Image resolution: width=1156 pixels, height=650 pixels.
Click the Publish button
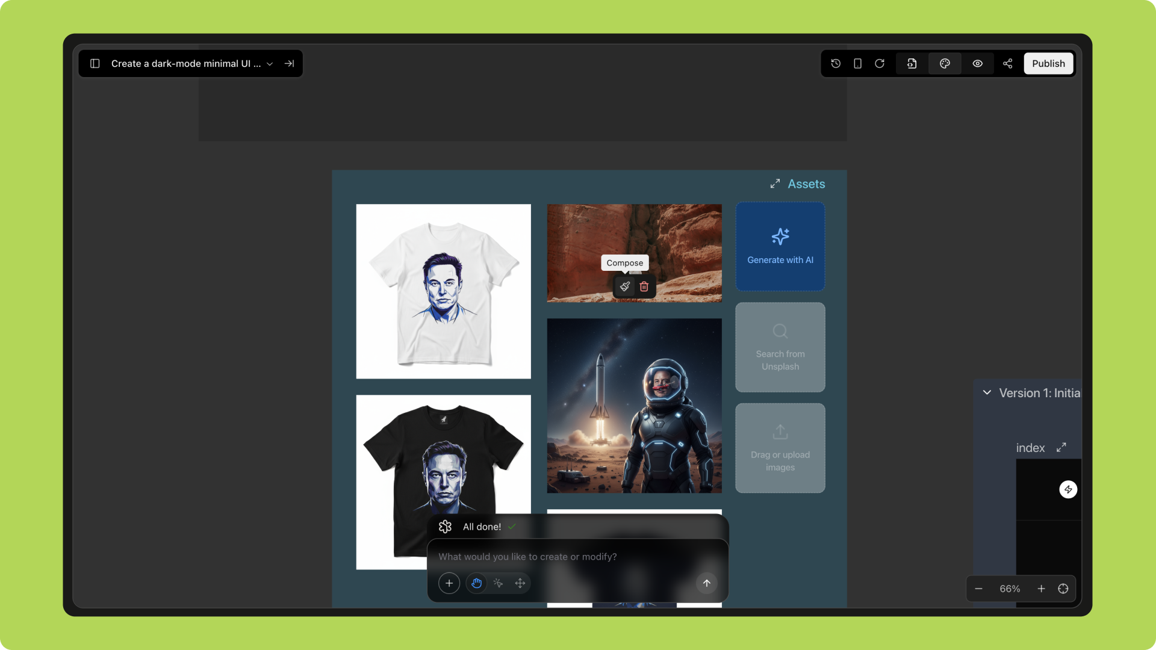click(x=1048, y=64)
